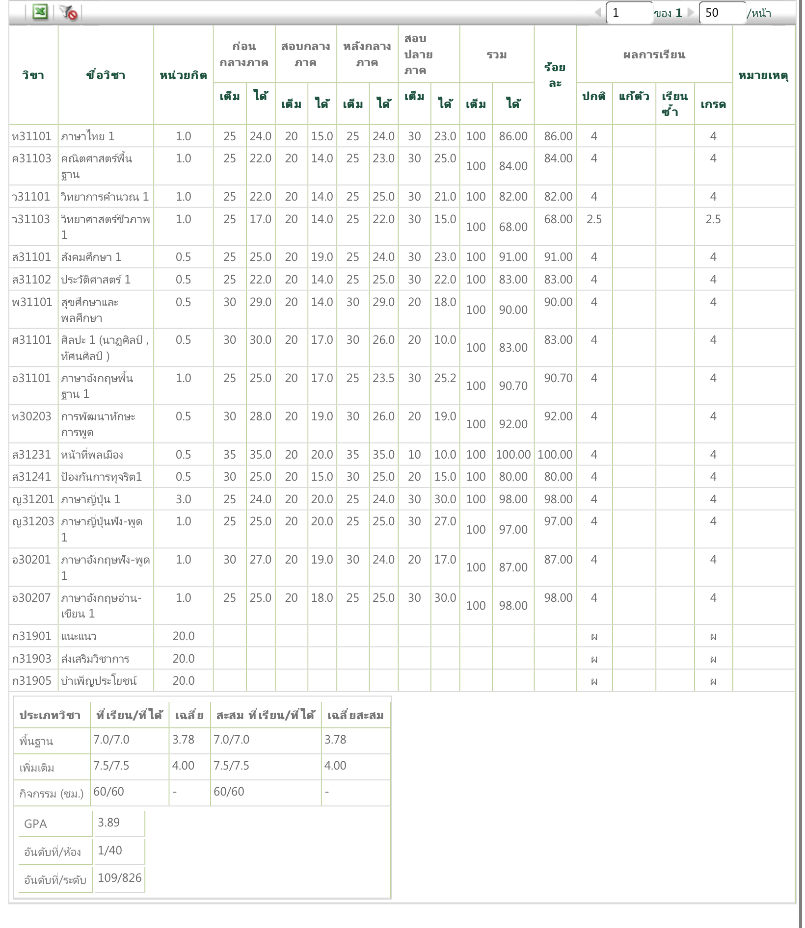Select subject name ภาษาญี่ปุ่น 1
Screen dimensions: 805x928
pyautogui.click(x=90, y=499)
